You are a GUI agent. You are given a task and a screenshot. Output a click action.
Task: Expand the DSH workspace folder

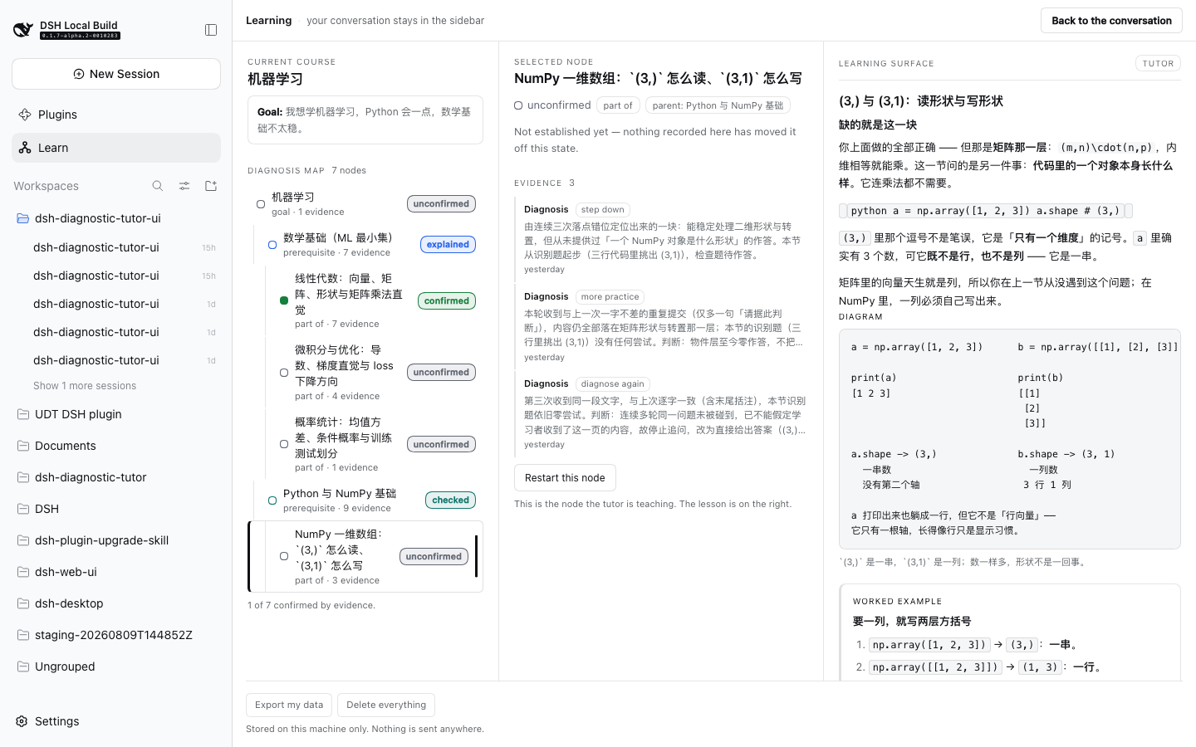tap(116, 509)
